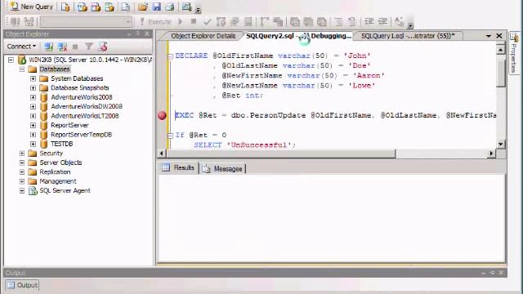Click the Results to Text icon
523x294 pixels.
[x=294, y=22]
